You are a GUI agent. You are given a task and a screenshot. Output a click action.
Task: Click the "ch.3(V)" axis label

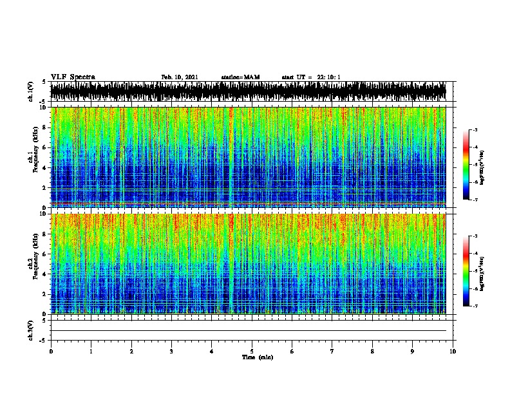click(31, 330)
